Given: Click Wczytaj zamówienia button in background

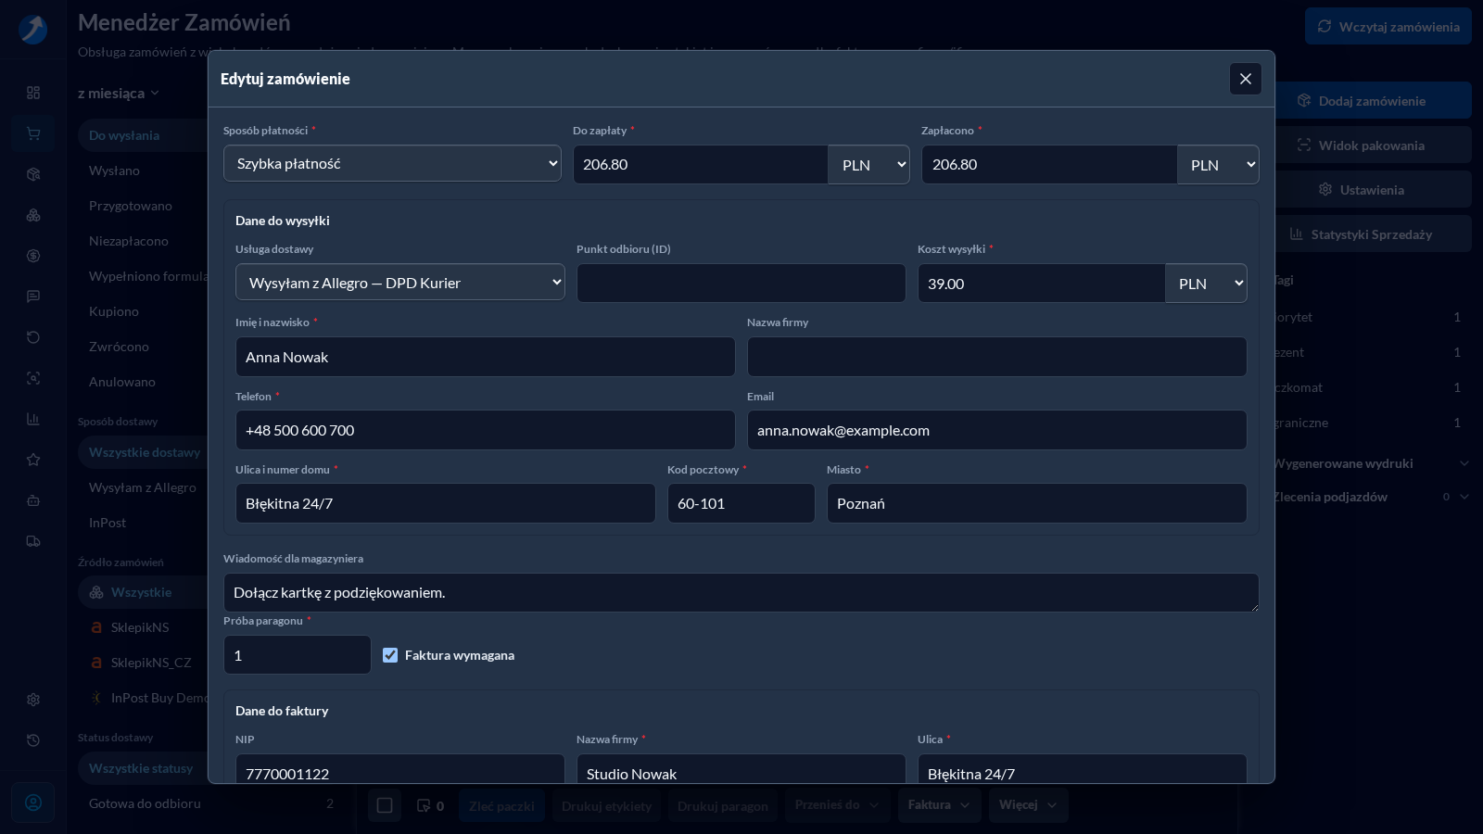Looking at the screenshot, I should (1388, 26).
